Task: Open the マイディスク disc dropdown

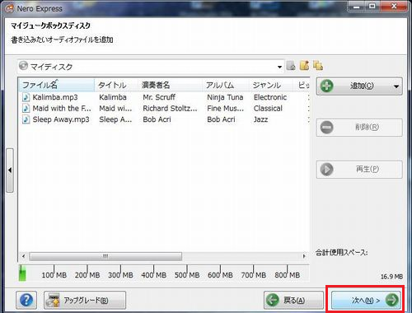Action: point(151,67)
